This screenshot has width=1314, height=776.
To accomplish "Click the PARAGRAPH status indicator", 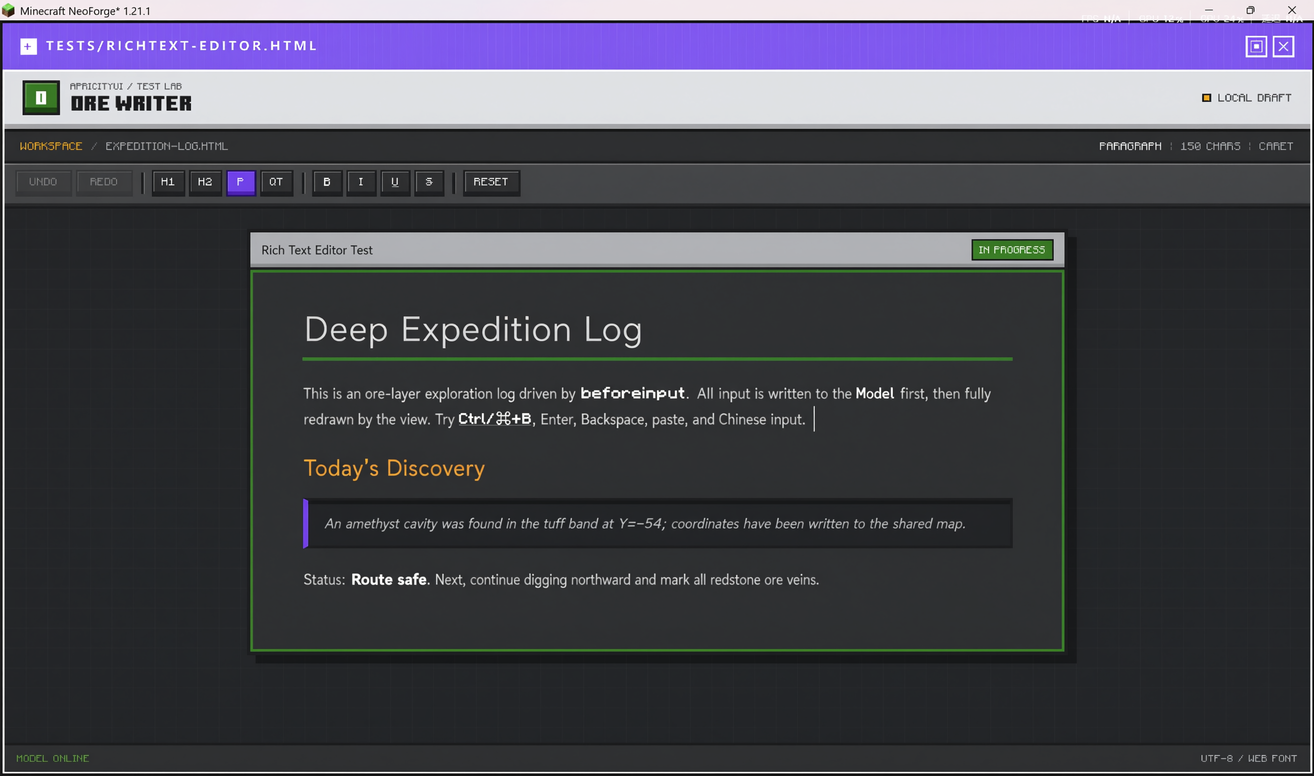I will point(1130,146).
